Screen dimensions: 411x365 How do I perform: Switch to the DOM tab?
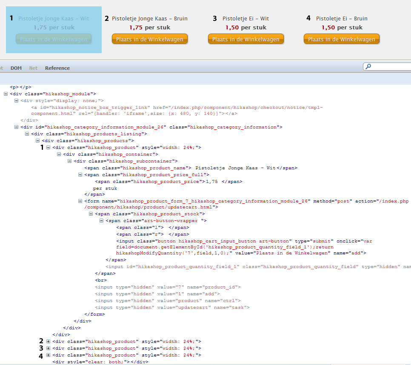16,68
